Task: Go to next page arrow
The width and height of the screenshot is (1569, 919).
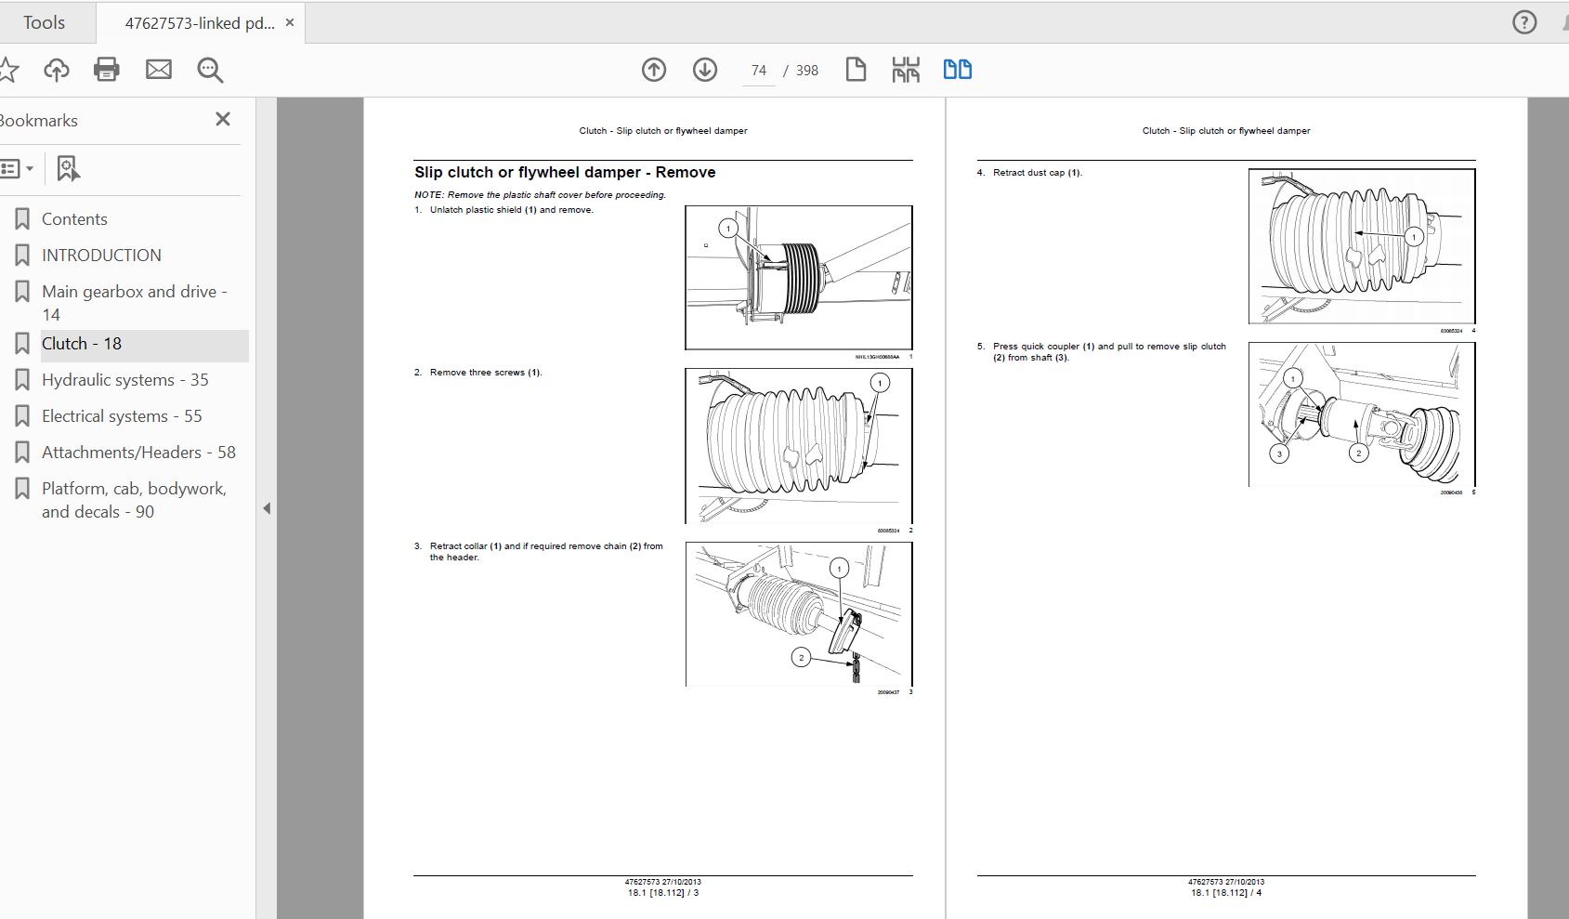Action: [705, 70]
